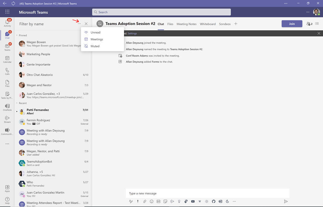Open the YouTube icon in compose bar
This screenshot has width=323, height=207.
tap(193, 201)
